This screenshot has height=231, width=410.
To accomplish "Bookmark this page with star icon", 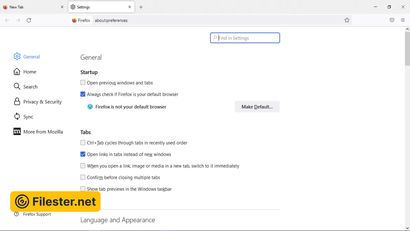I will (347, 20).
